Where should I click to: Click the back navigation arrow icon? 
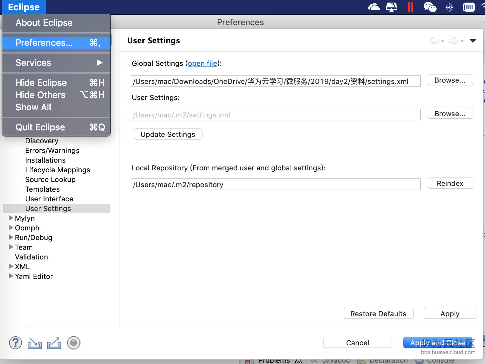434,41
